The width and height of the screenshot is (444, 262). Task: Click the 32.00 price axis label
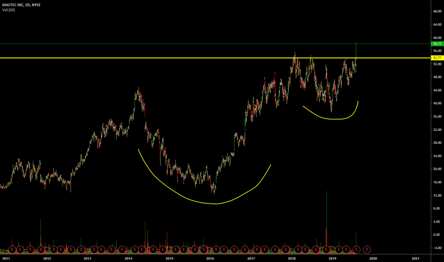click(437, 130)
